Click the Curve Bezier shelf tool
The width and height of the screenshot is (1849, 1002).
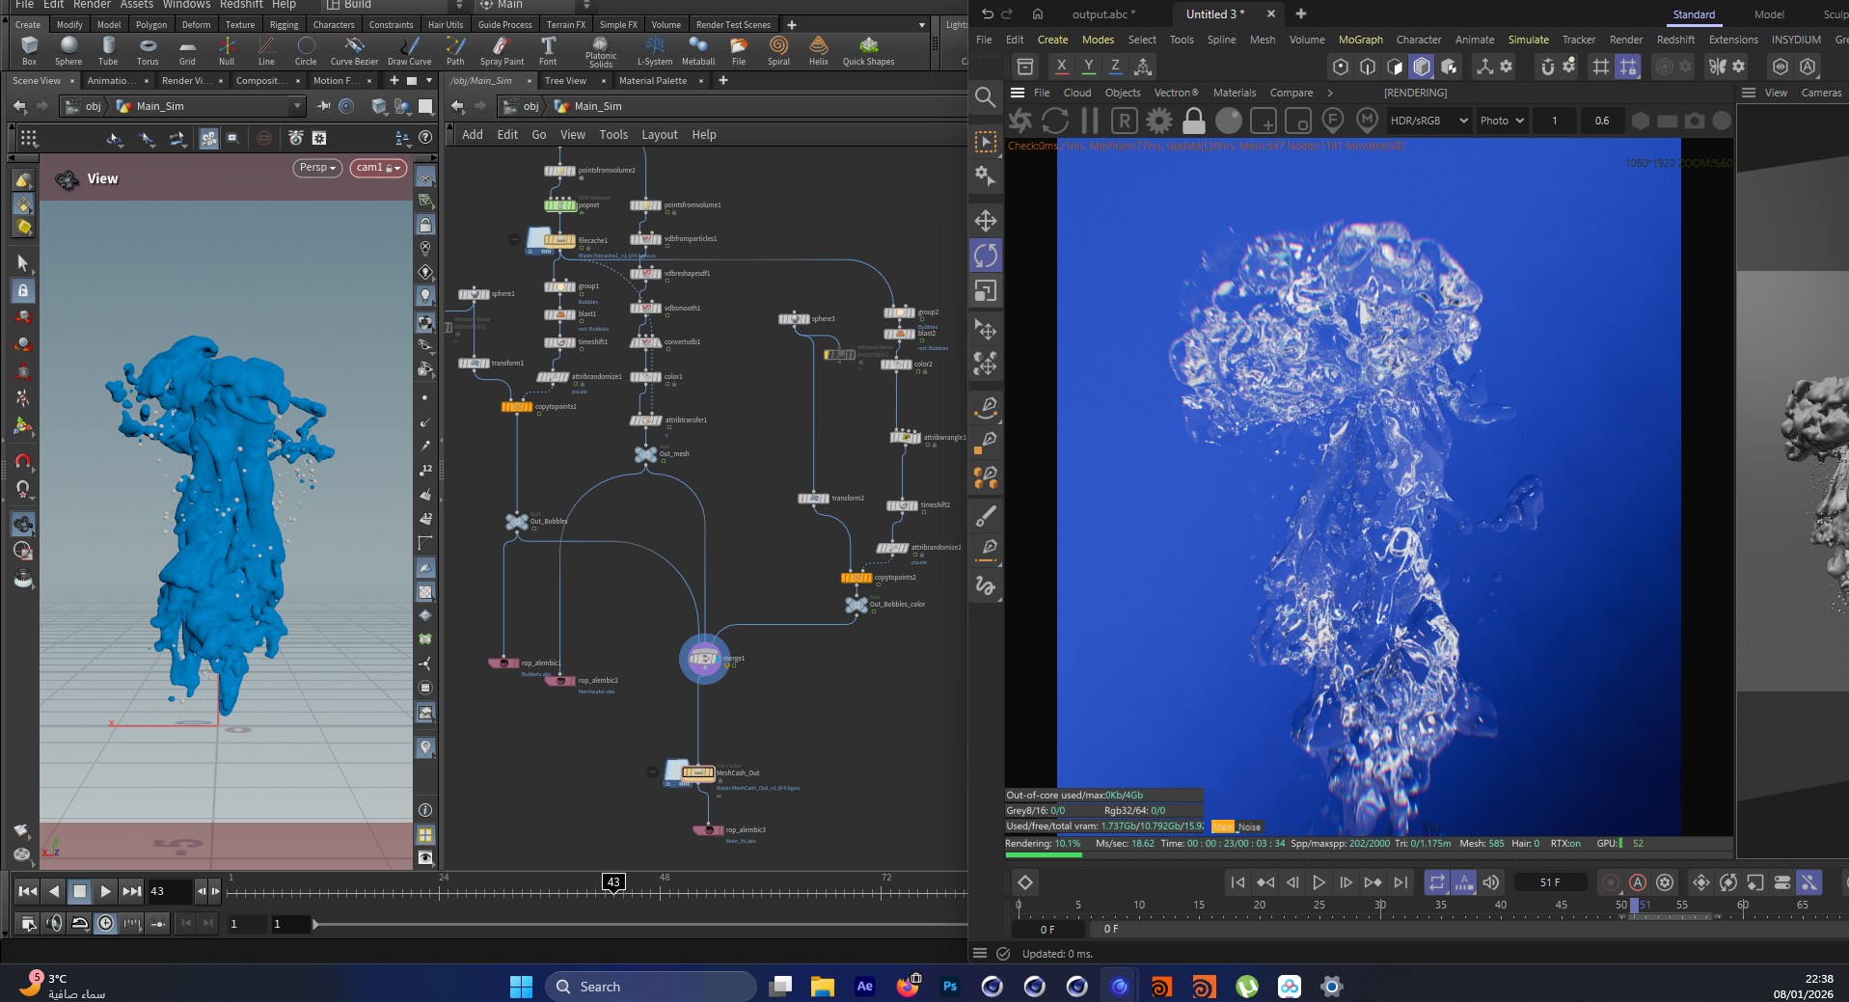point(354,51)
